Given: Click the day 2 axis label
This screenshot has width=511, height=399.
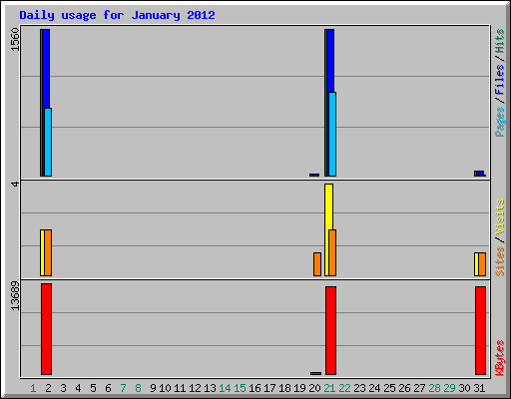Looking at the screenshot, I should click(x=48, y=388).
